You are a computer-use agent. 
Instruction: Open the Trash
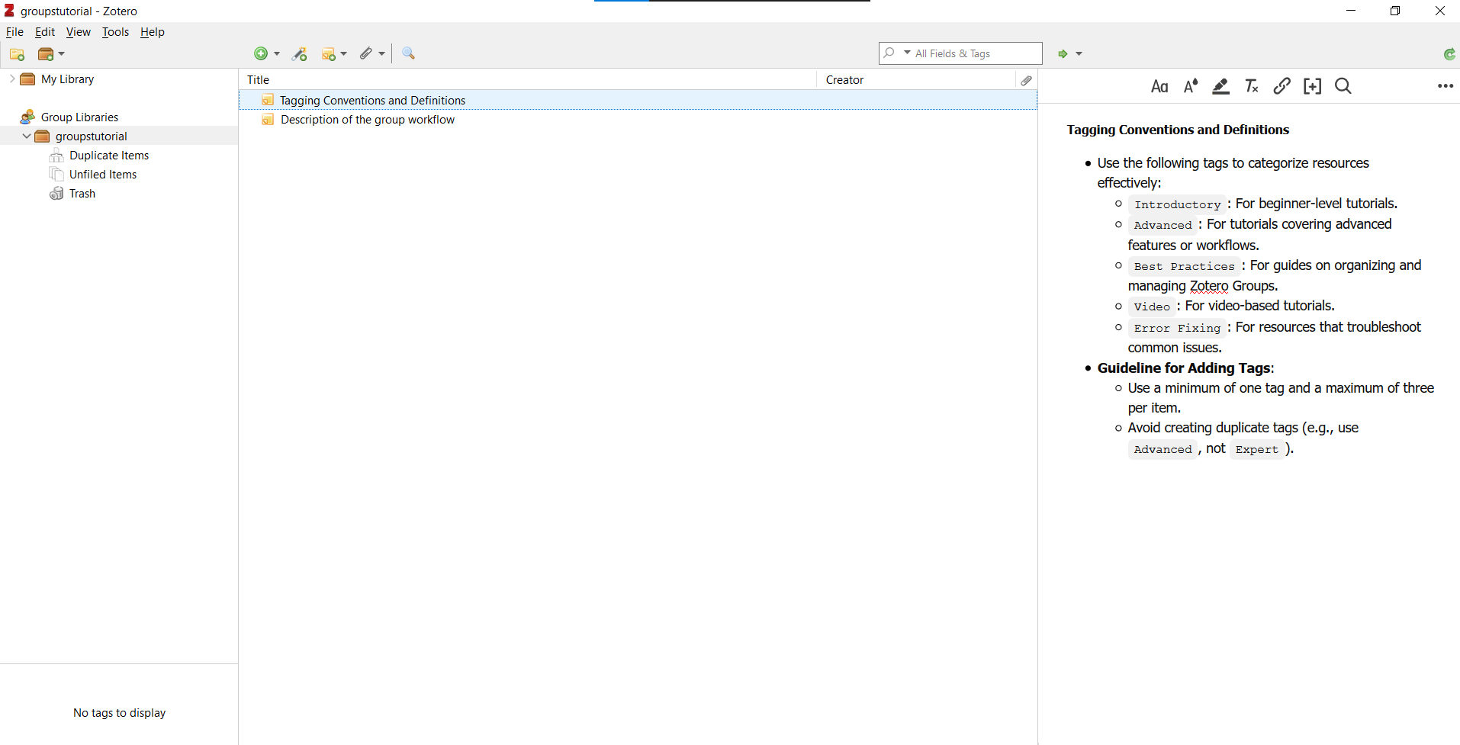[82, 194]
